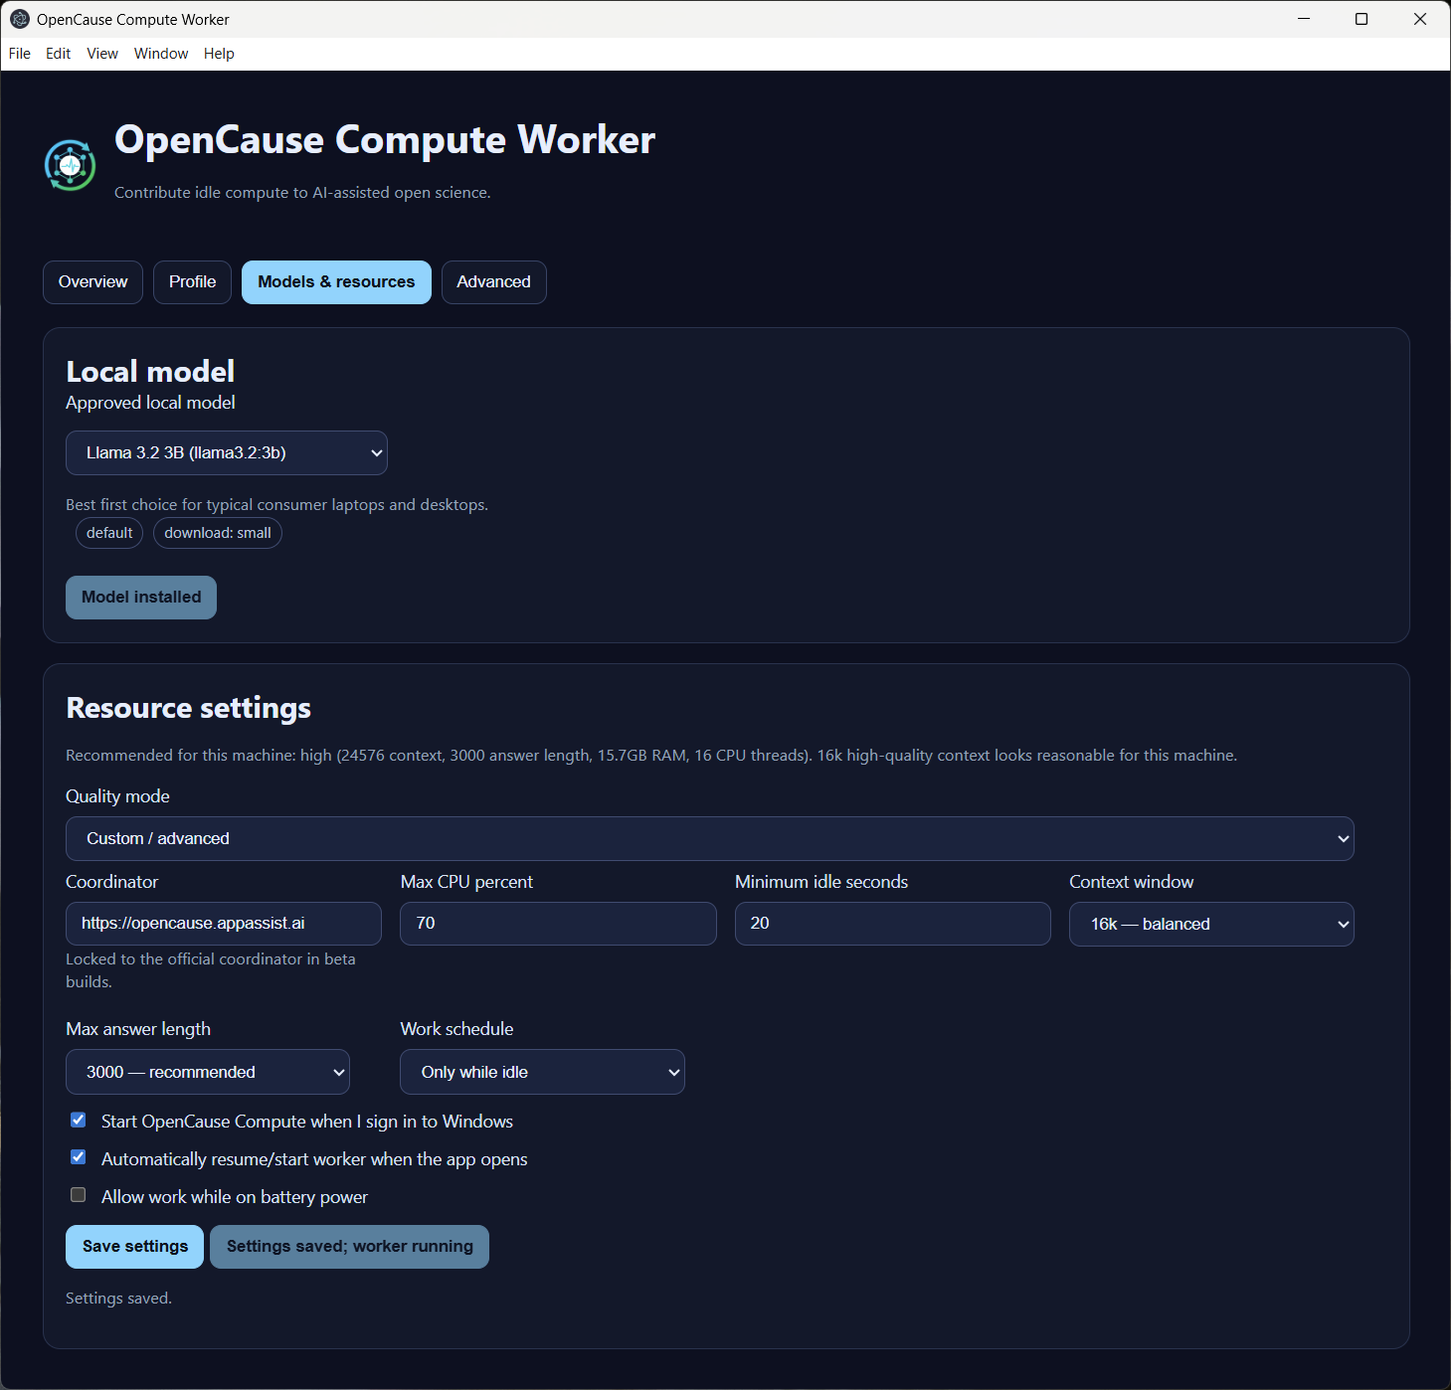Expand the Work schedule dropdown
This screenshot has height=1390, width=1451.
coord(542,1072)
